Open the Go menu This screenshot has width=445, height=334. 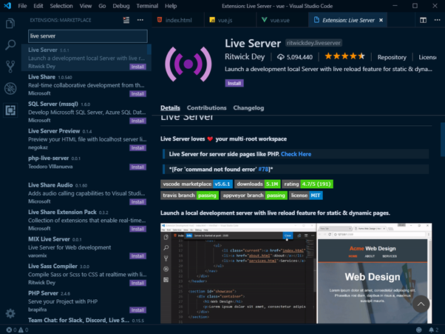(x=102, y=6)
